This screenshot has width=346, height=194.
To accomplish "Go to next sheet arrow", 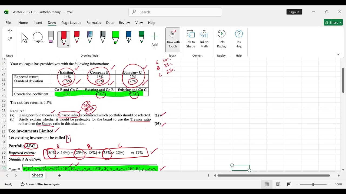I will pyautogui.click(x=16, y=175).
